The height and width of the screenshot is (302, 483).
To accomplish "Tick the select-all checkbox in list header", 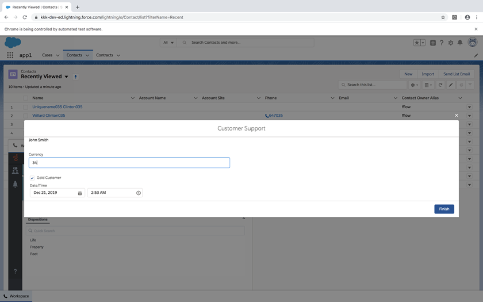I will tap(25, 98).
